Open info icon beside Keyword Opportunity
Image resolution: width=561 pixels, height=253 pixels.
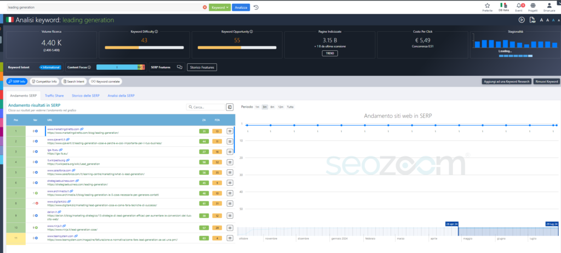(251, 32)
